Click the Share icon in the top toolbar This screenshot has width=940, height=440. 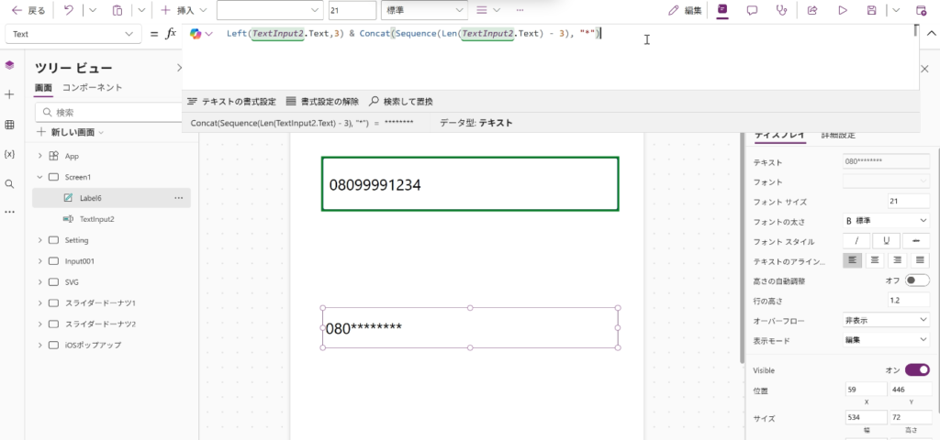pos(812,11)
